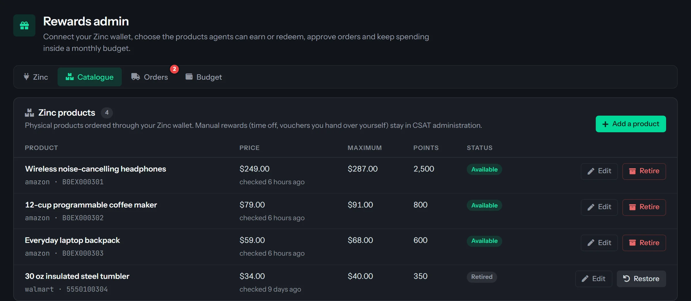Select the Everyday laptop backpack name

tap(72, 240)
